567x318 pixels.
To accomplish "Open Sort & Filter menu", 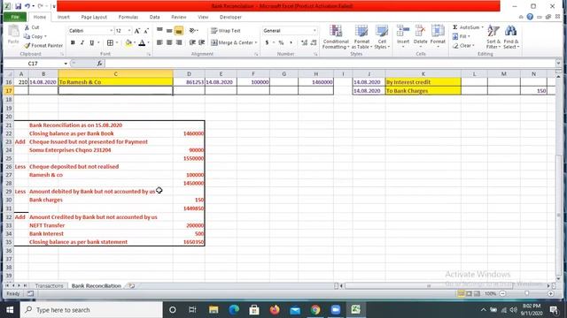I will click(x=493, y=37).
